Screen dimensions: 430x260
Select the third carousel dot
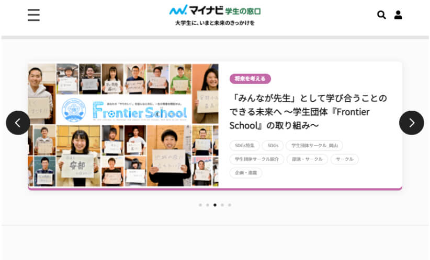coord(215,205)
